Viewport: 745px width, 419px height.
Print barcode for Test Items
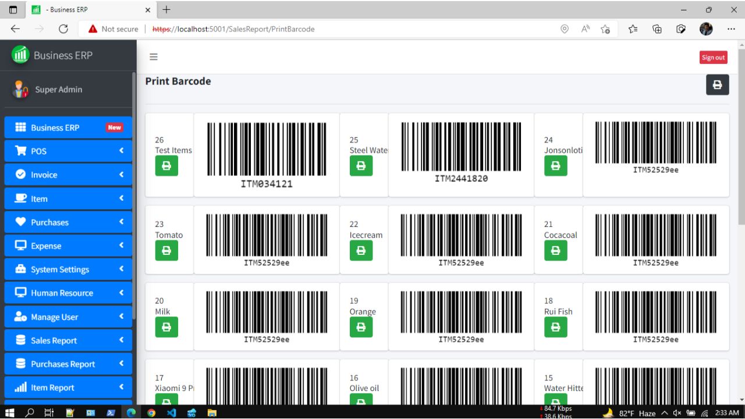[167, 166]
